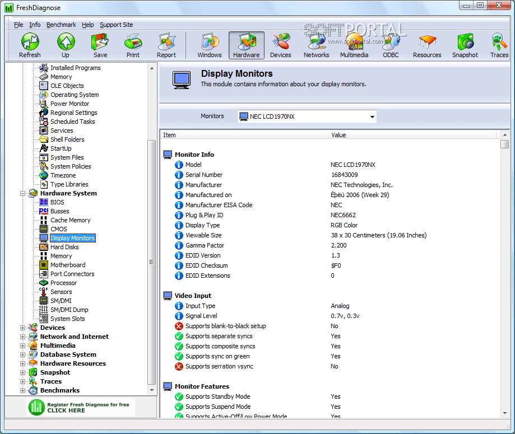The height and width of the screenshot is (434, 515).
Task: Click the Item column header
Action: click(244, 135)
